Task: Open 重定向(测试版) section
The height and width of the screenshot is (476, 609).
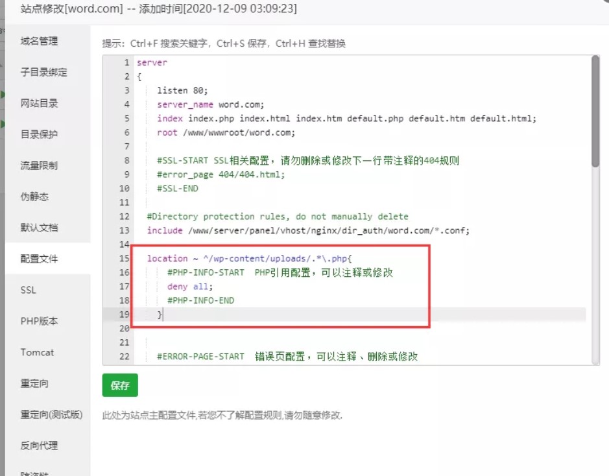Action: point(51,415)
